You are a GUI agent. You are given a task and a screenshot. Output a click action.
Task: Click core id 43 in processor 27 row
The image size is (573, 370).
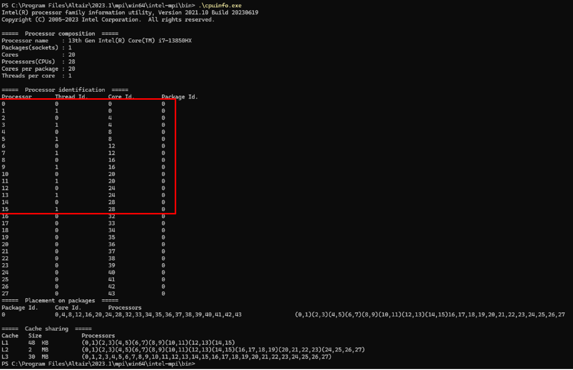point(111,294)
